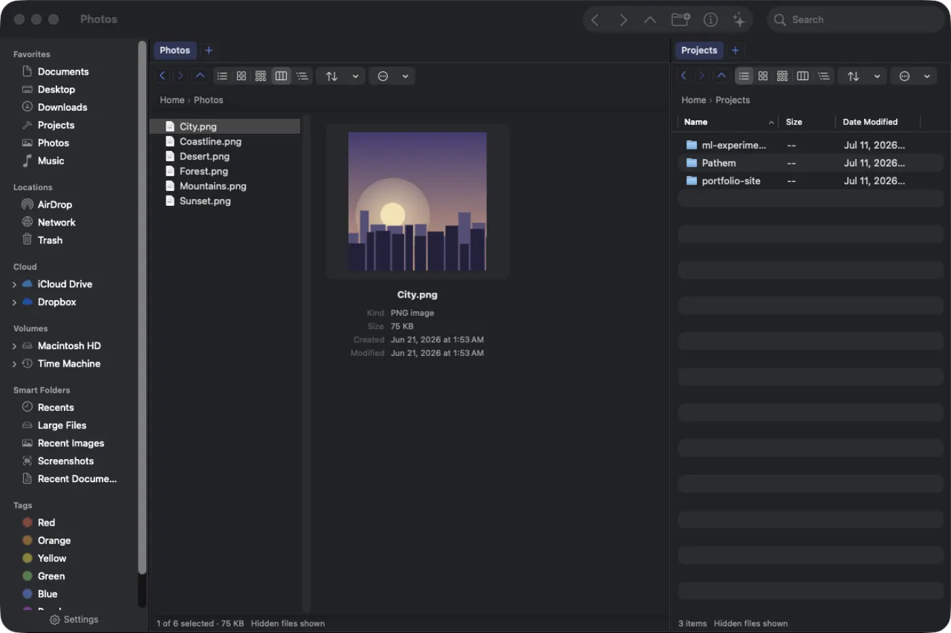Switch Photos pane to gallery view

(261, 76)
